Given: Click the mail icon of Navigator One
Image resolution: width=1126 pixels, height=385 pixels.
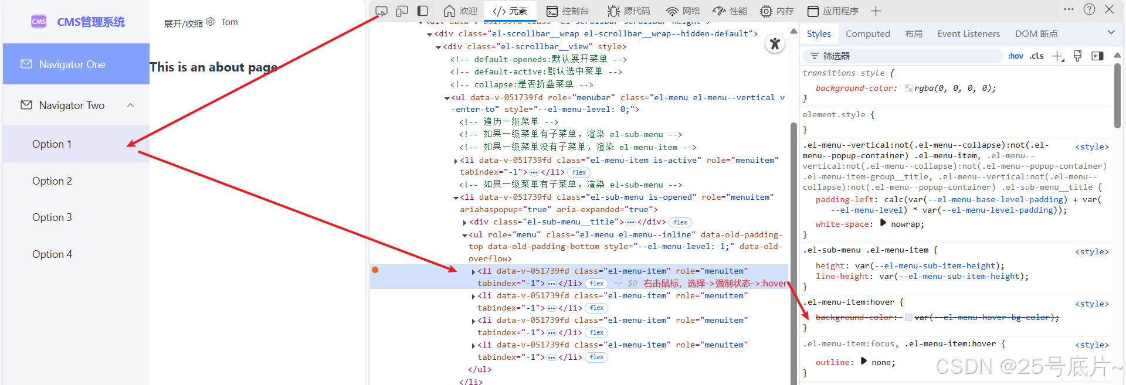Looking at the screenshot, I should pyautogui.click(x=26, y=64).
